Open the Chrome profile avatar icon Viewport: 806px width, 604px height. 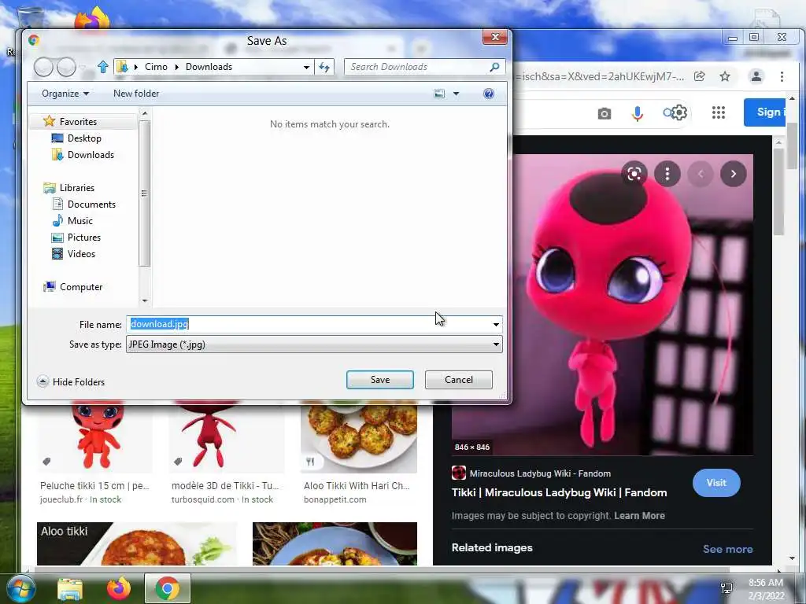[x=756, y=76]
